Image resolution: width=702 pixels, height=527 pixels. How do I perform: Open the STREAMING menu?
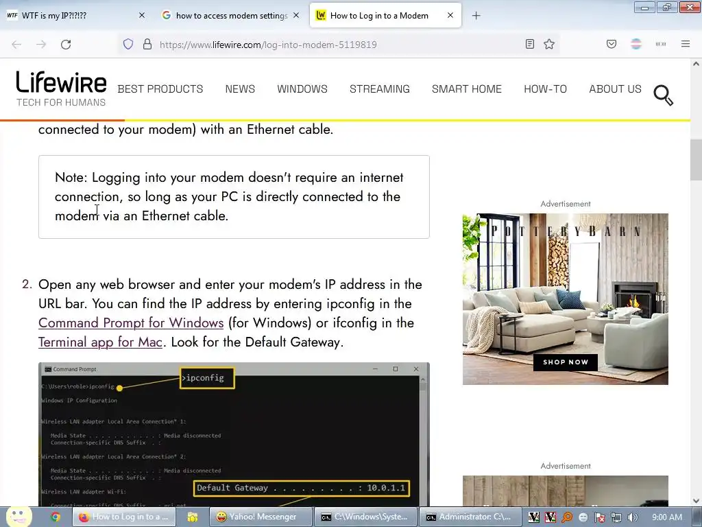[x=380, y=89]
